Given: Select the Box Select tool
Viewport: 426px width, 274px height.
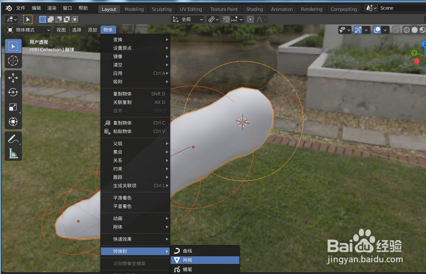Looking at the screenshot, I should point(13,45).
